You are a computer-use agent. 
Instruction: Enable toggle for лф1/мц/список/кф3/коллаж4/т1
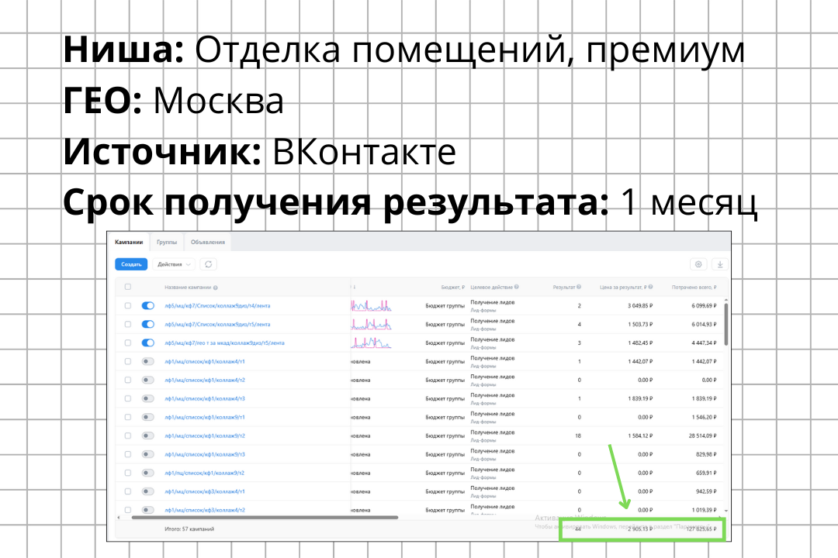point(148,491)
